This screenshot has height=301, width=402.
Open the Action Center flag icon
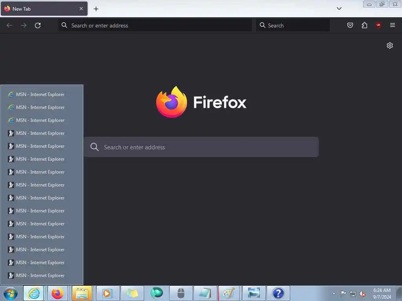pyautogui.click(x=343, y=294)
